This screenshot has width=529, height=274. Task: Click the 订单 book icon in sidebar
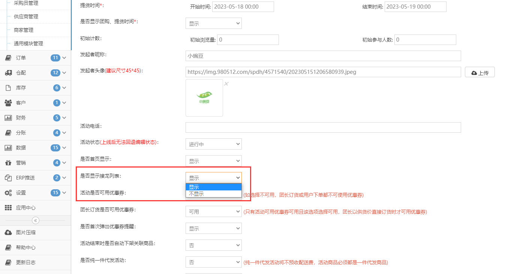(x=8, y=58)
